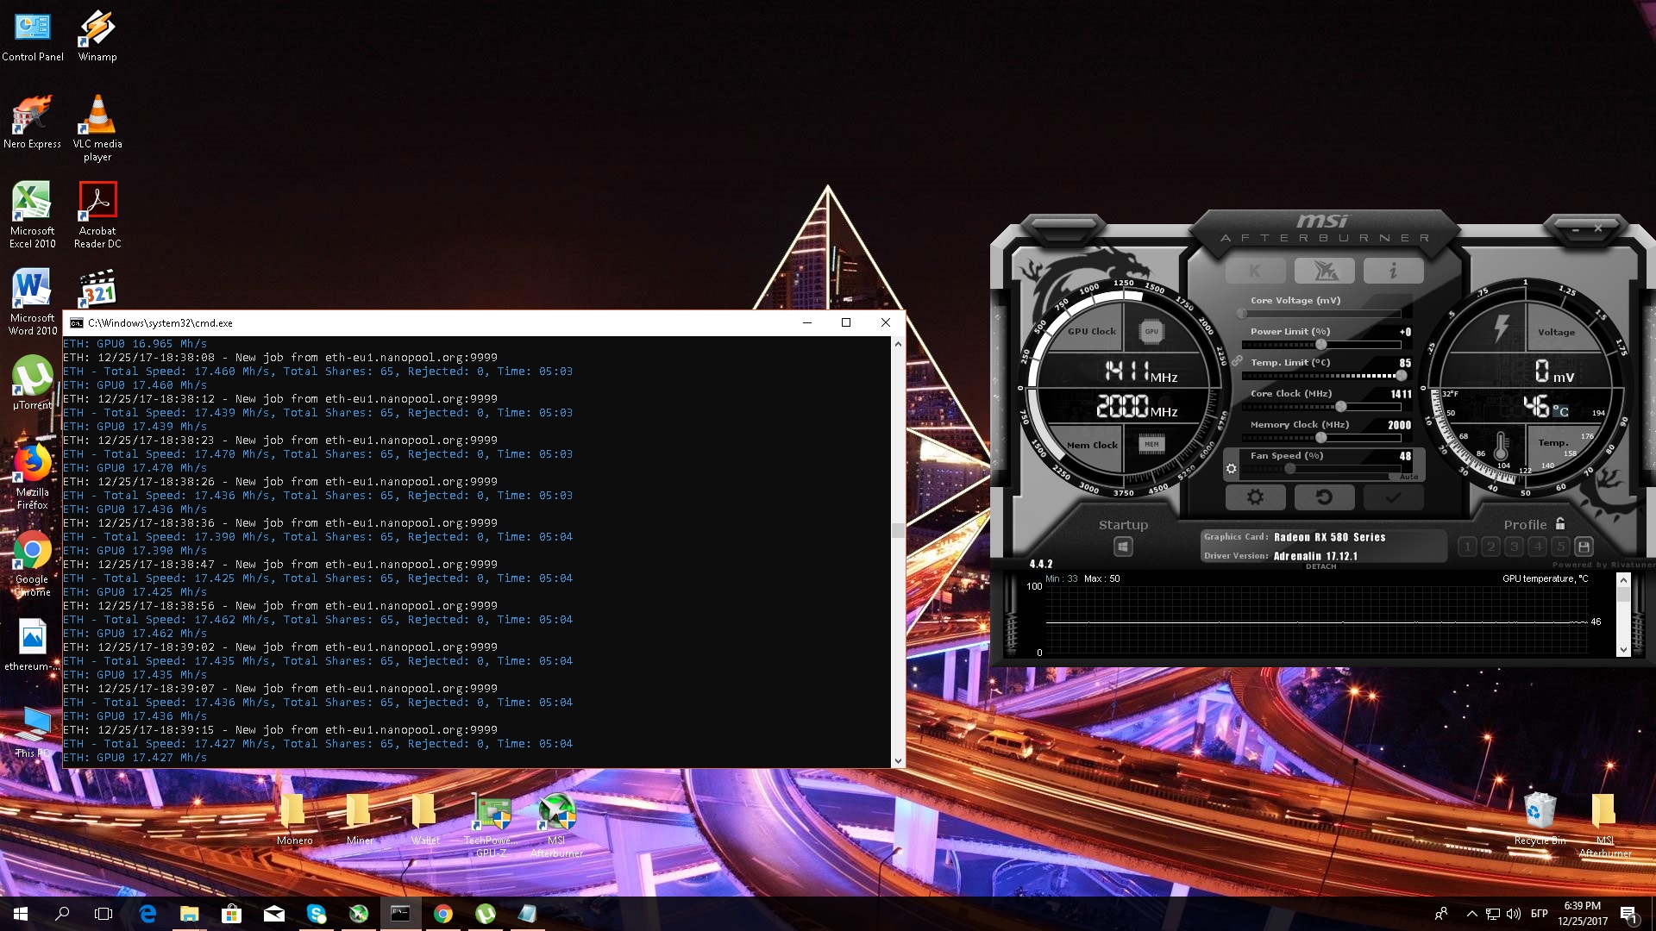Select the VLC media player desktop icon
Viewport: 1656px width, 931px height.
pos(97,128)
